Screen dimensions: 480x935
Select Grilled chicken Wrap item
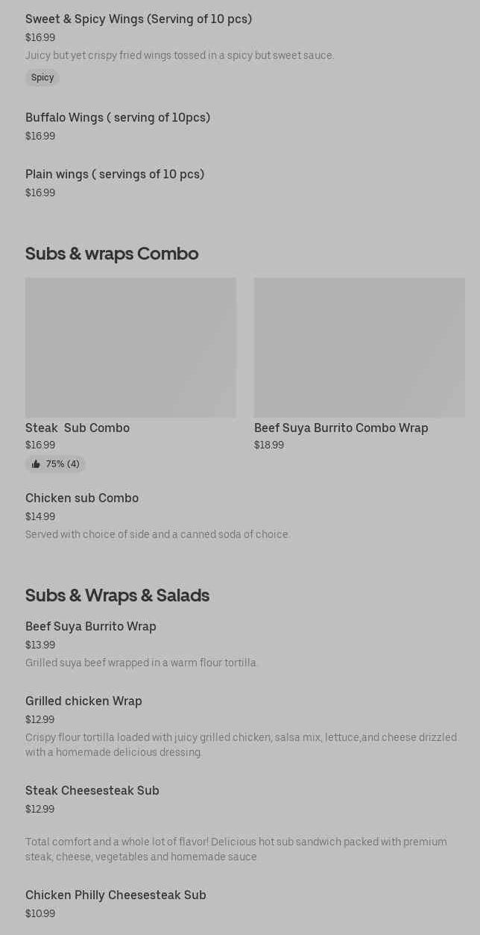[x=83, y=701]
